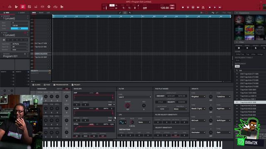Open the RingMod Drum FX type dropdown

(x=198, y=96)
